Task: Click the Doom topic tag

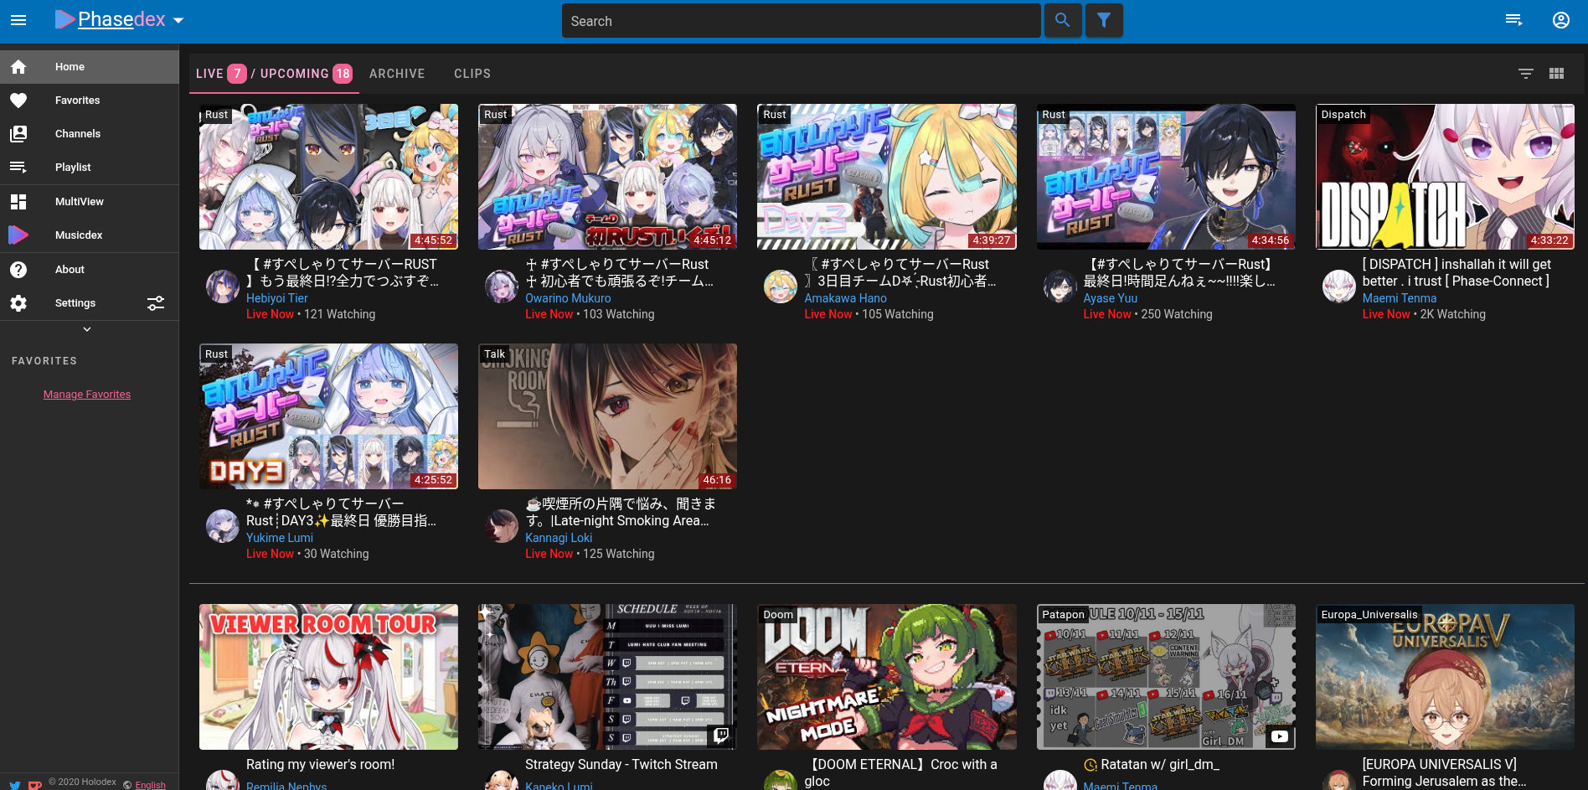Action: (x=778, y=615)
